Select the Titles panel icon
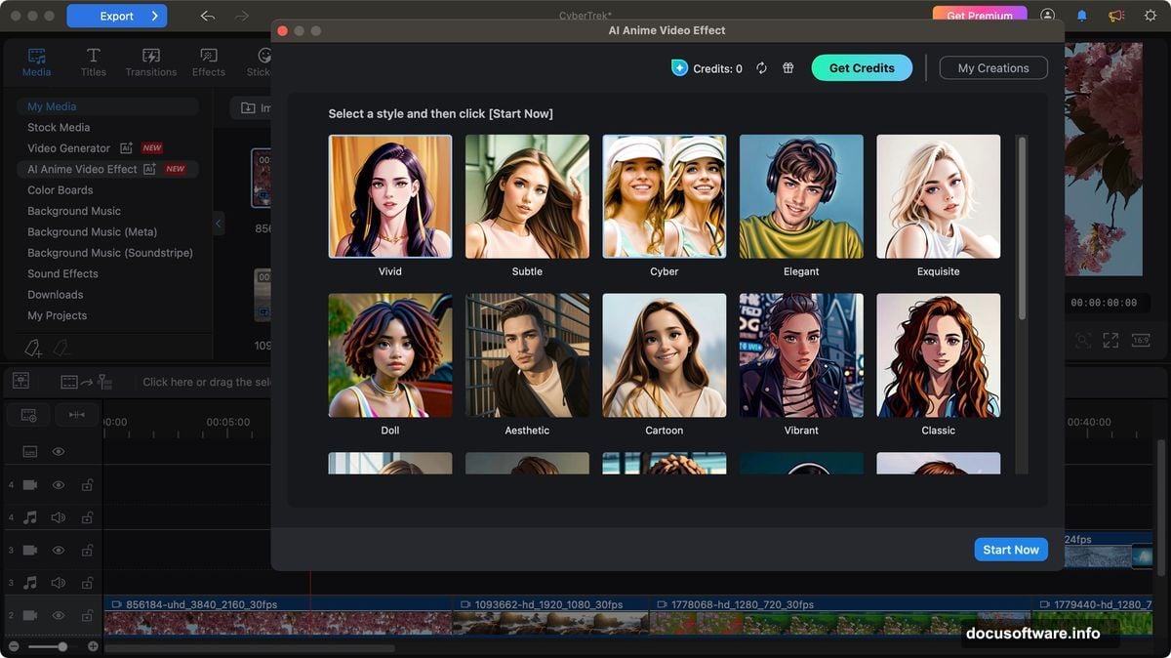This screenshot has height=658, width=1171. click(94, 59)
